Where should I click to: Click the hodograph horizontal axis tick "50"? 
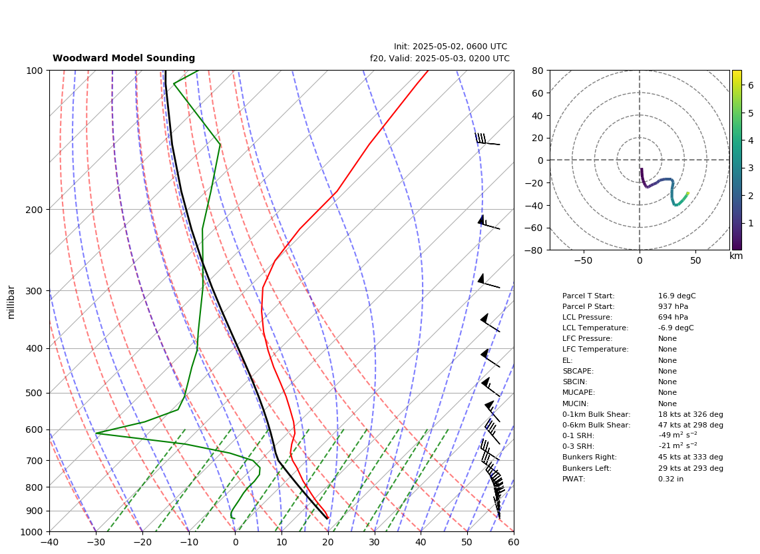pos(695,260)
